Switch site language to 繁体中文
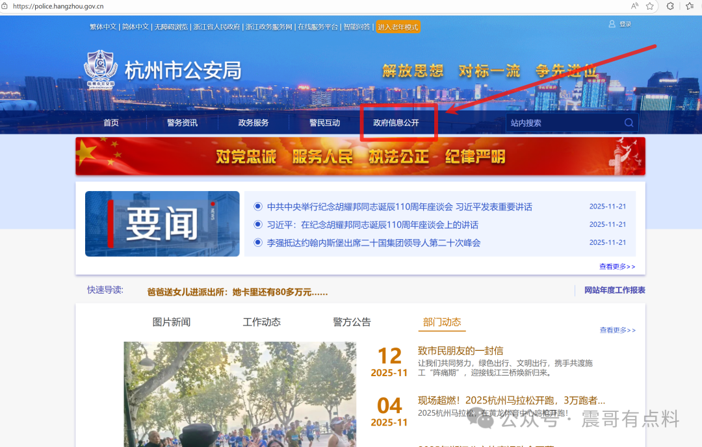The image size is (702, 447). (x=103, y=27)
